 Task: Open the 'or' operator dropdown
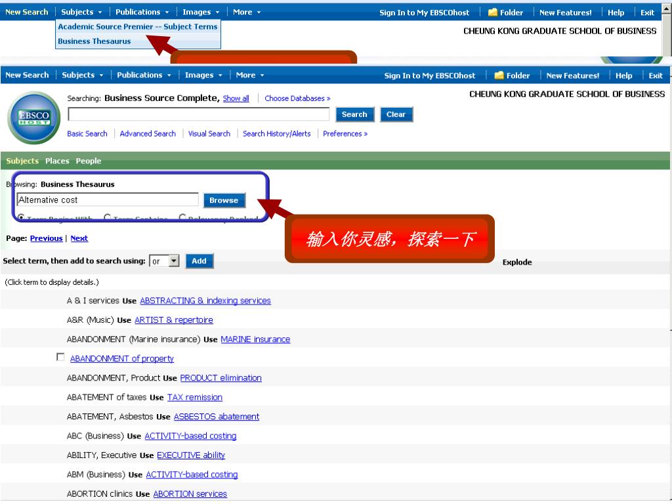coord(164,261)
